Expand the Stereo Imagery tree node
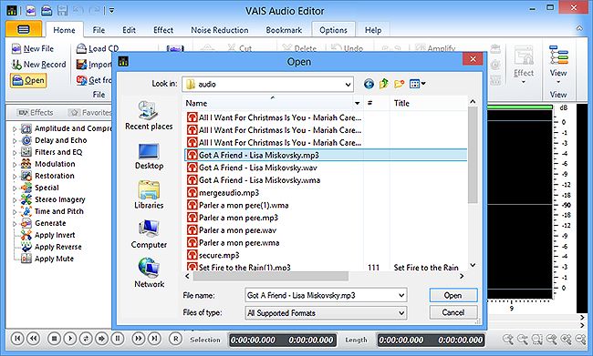The image size is (593, 356). pos(15,200)
